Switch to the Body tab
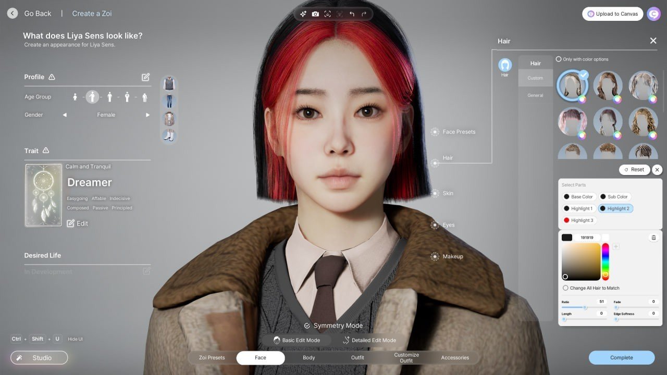 click(309, 358)
